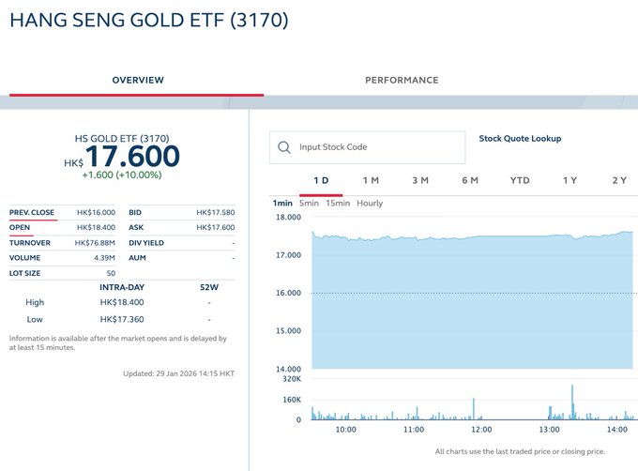Select the 1 D chart range

[x=321, y=180]
